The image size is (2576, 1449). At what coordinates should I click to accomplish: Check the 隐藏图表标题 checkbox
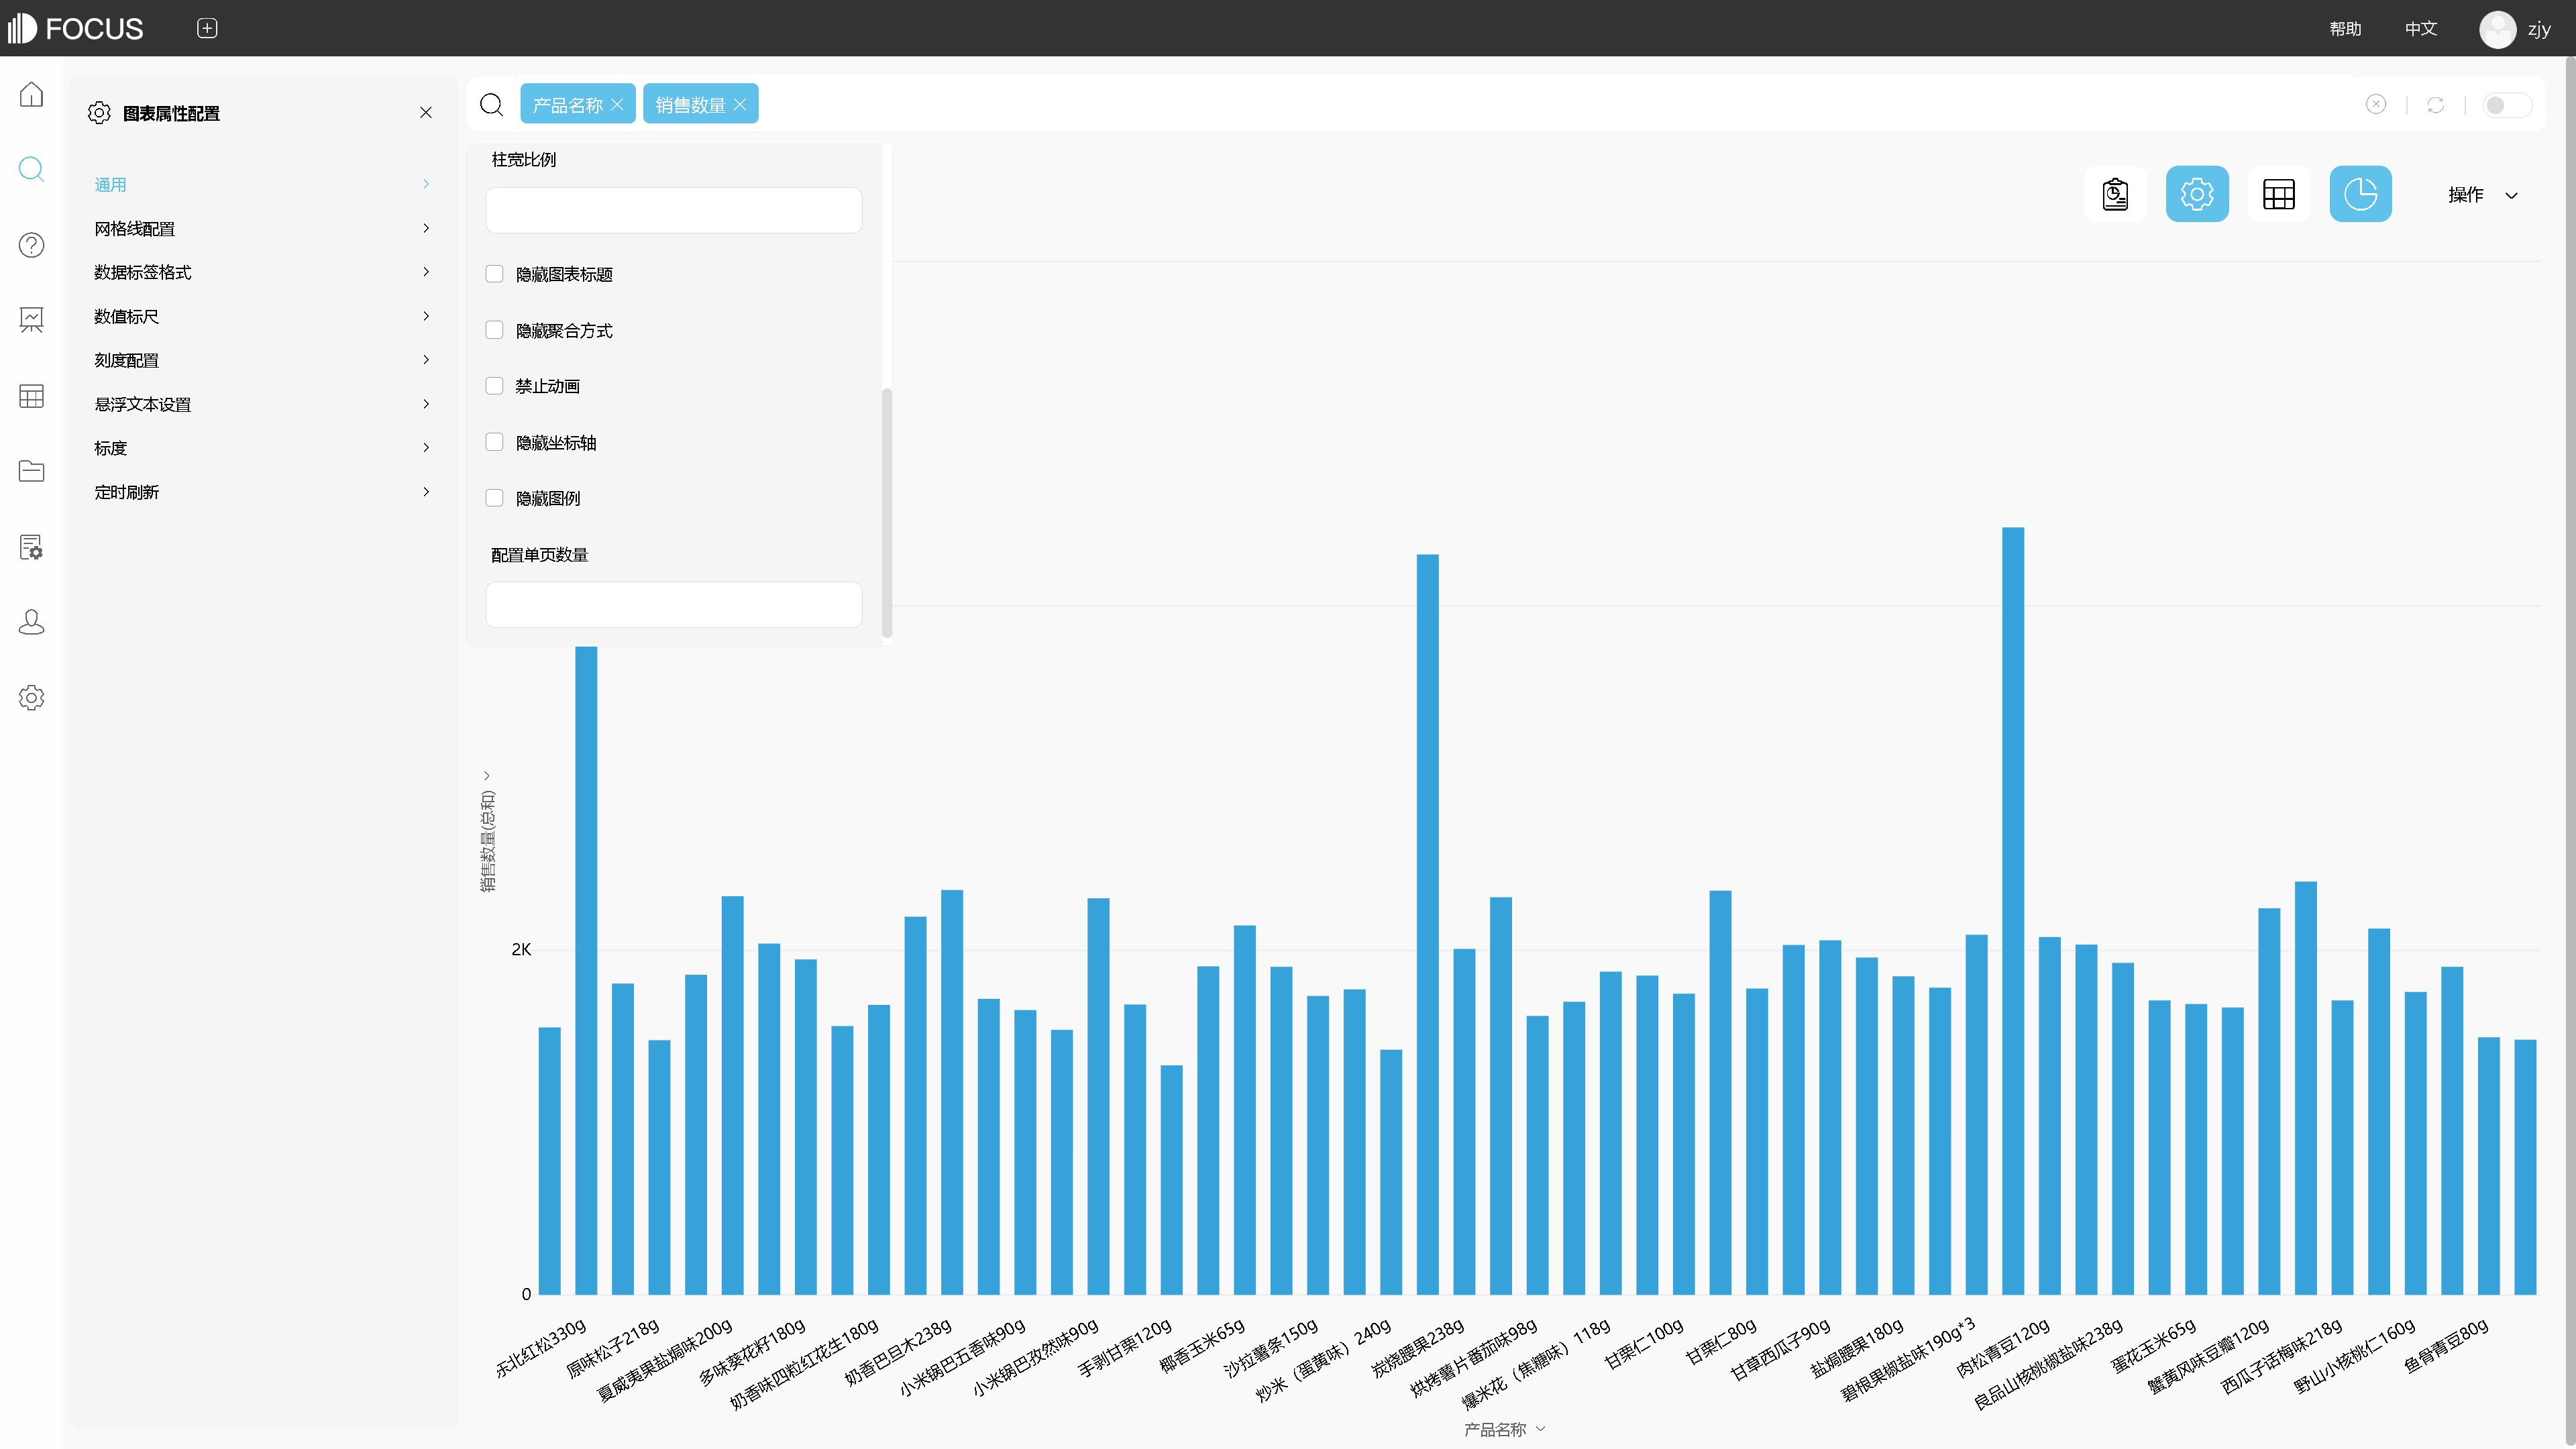pyautogui.click(x=494, y=274)
